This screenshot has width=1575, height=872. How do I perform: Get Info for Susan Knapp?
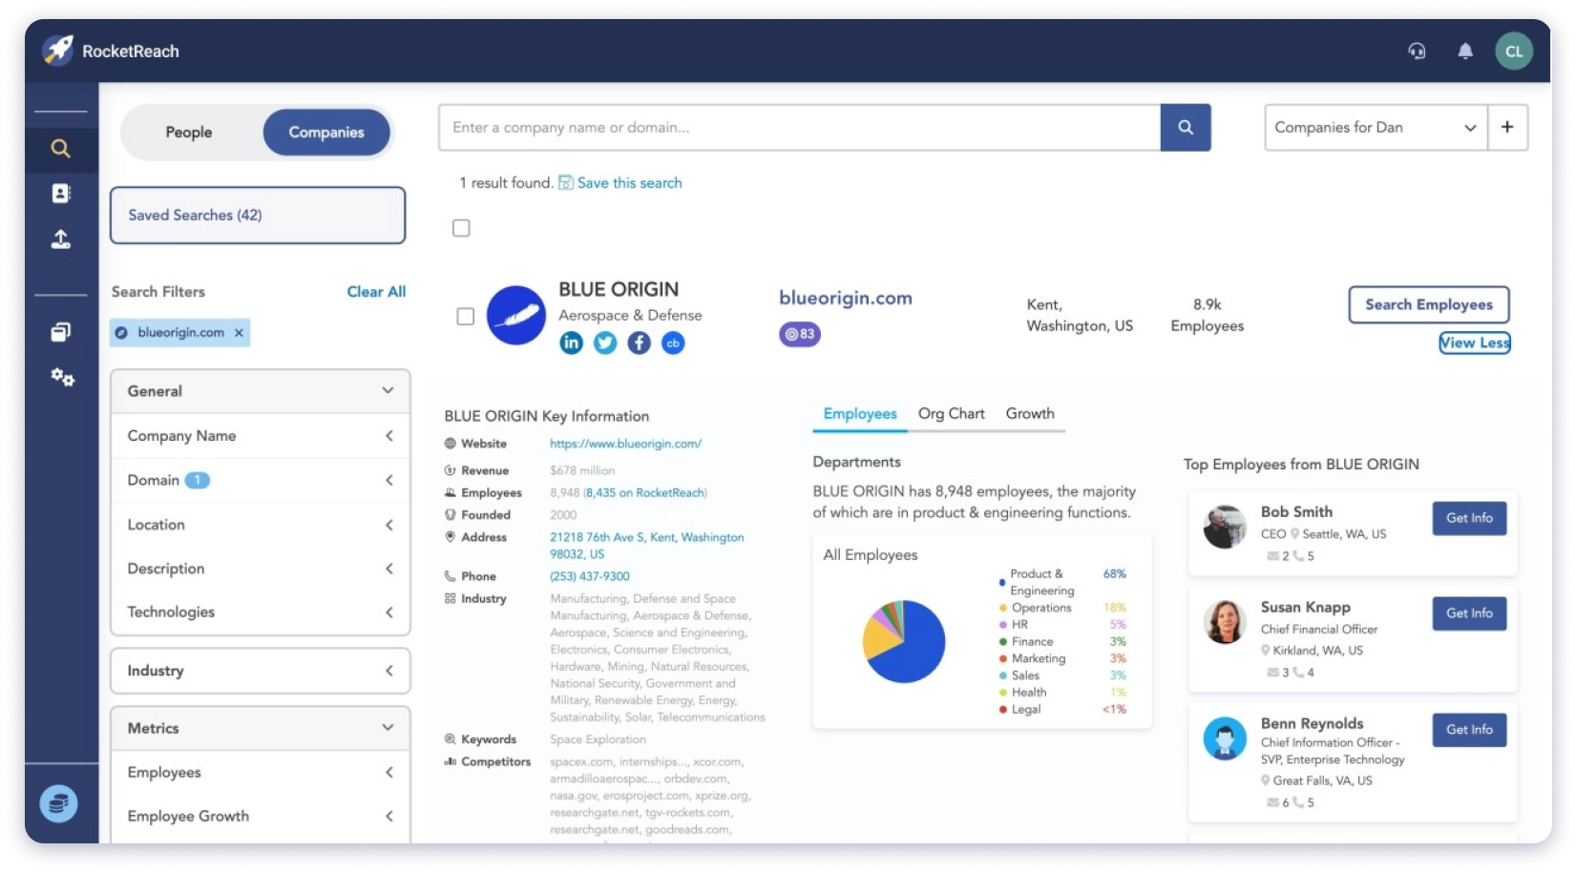(x=1469, y=613)
